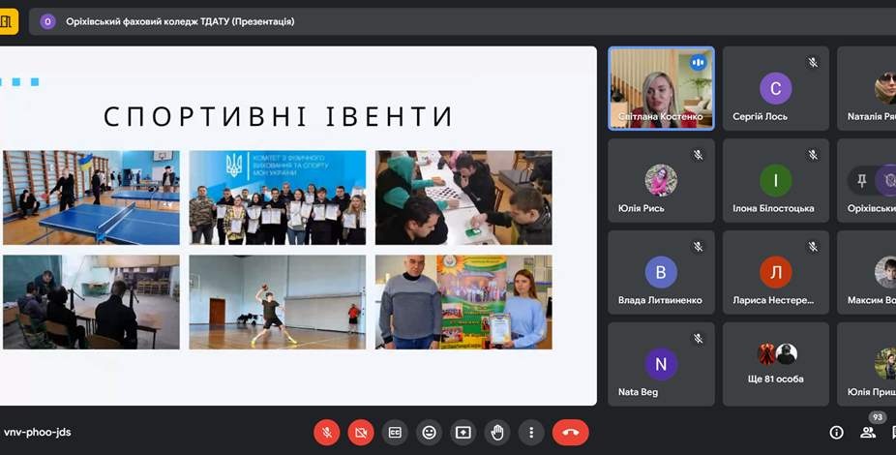Open the three-dot more options menu
Screen dimensions: 896x455
531,432
